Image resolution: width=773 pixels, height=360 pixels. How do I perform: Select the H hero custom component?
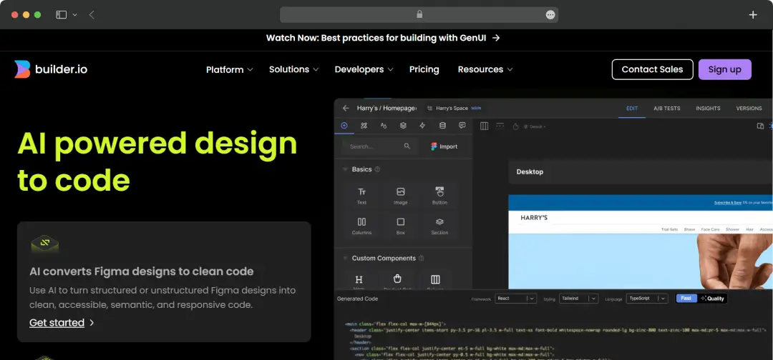click(359, 280)
